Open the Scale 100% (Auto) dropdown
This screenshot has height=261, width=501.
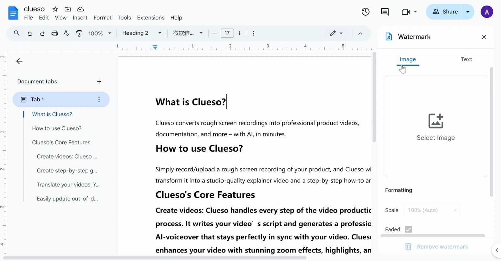pyautogui.click(x=432, y=210)
